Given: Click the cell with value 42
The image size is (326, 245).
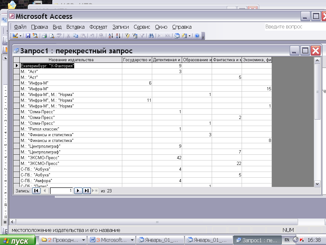Looking at the screenshot, I should point(167,158).
